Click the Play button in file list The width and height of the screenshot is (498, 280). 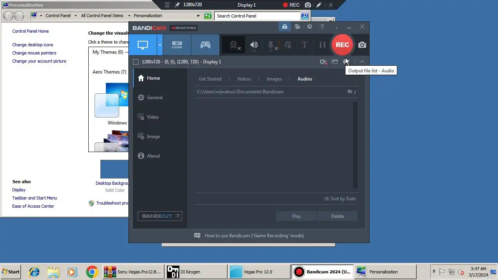point(296,216)
